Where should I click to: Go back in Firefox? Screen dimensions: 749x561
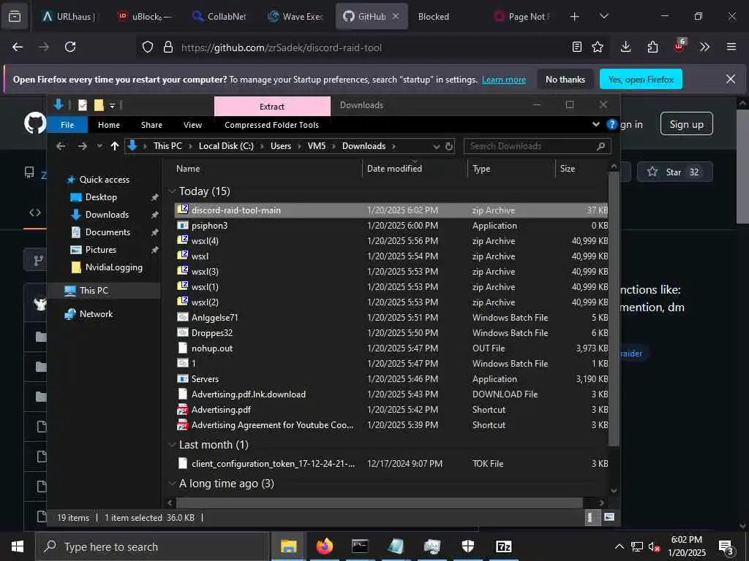click(x=18, y=47)
